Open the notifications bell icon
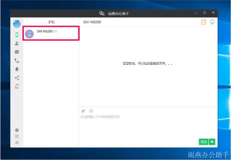231x160 pixels. pyautogui.click(x=17, y=69)
